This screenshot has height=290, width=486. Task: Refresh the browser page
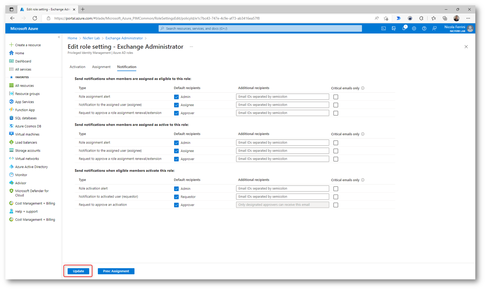(35, 18)
